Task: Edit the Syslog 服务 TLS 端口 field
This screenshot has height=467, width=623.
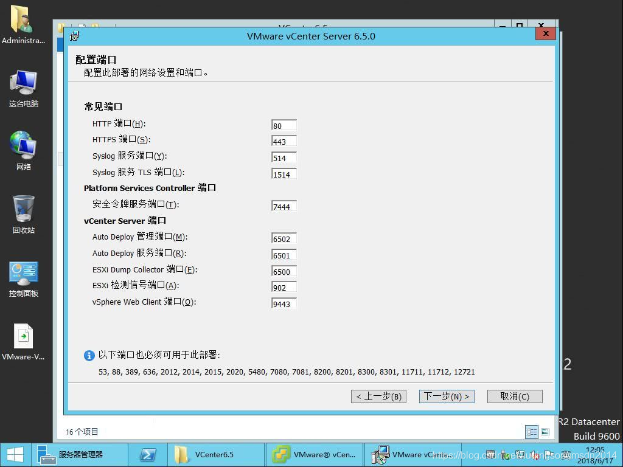Action: [x=284, y=173]
